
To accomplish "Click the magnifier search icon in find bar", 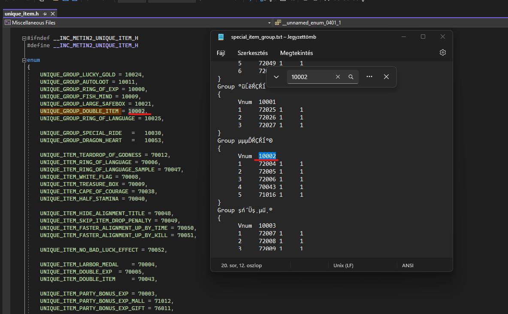I will point(351,77).
